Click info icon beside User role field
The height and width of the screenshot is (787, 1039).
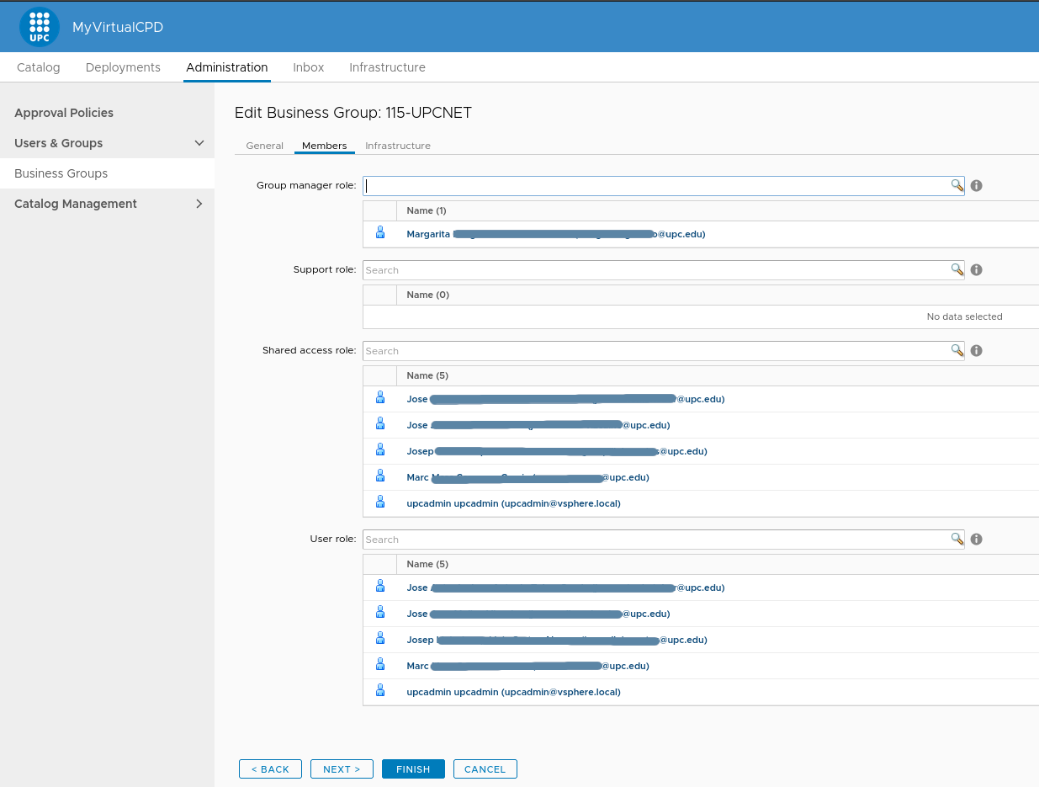(x=976, y=540)
